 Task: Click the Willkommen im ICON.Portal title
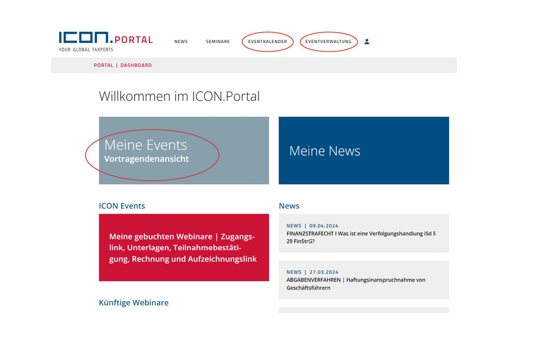179,97
